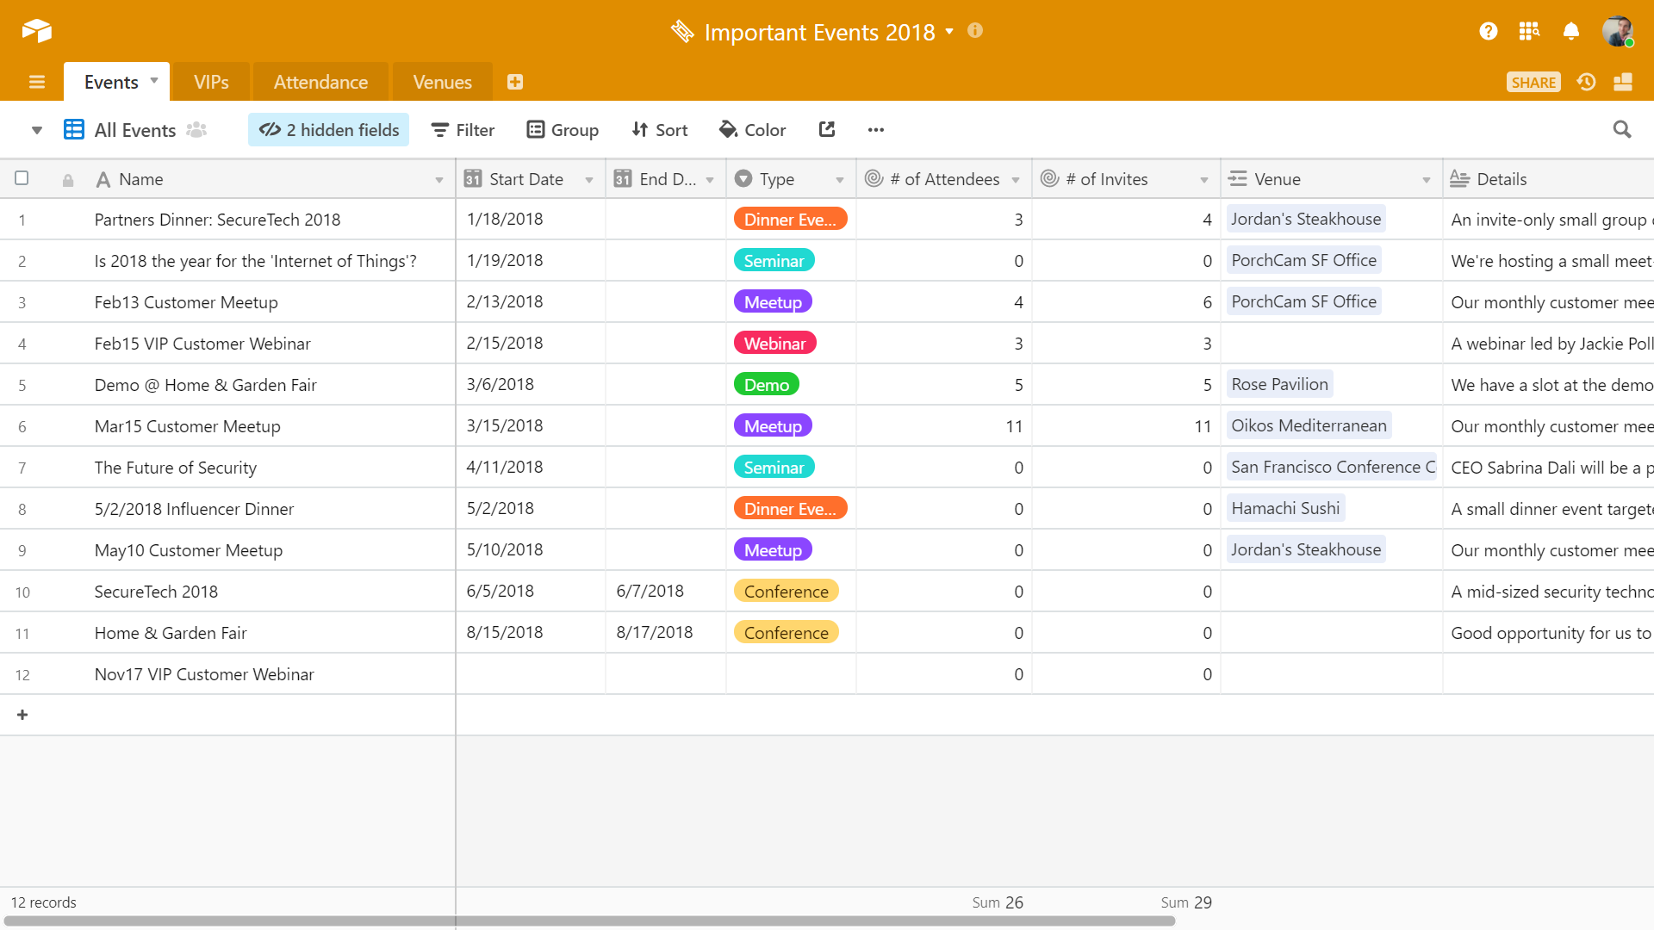Image resolution: width=1654 pixels, height=930 pixels.
Task: Click the share view export icon
Action: pos(827,129)
